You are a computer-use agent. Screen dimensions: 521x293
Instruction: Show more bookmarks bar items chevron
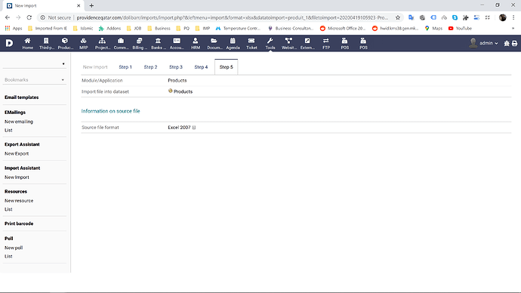click(x=513, y=28)
